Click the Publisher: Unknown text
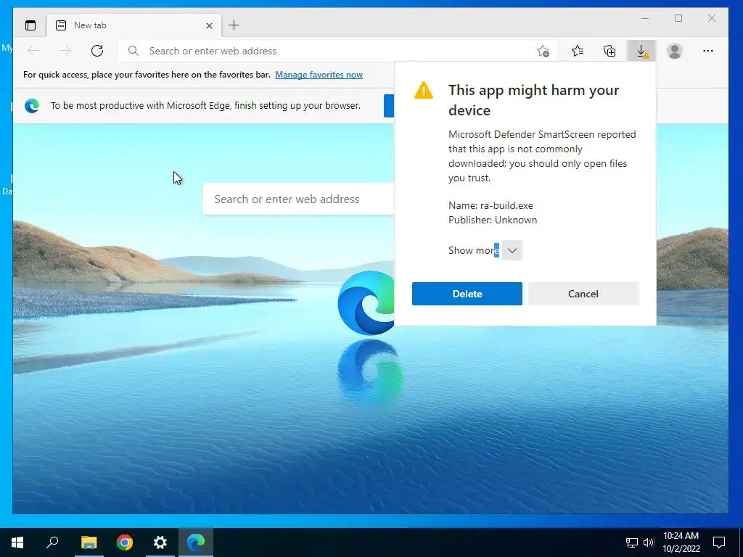The width and height of the screenshot is (743, 557). point(493,220)
